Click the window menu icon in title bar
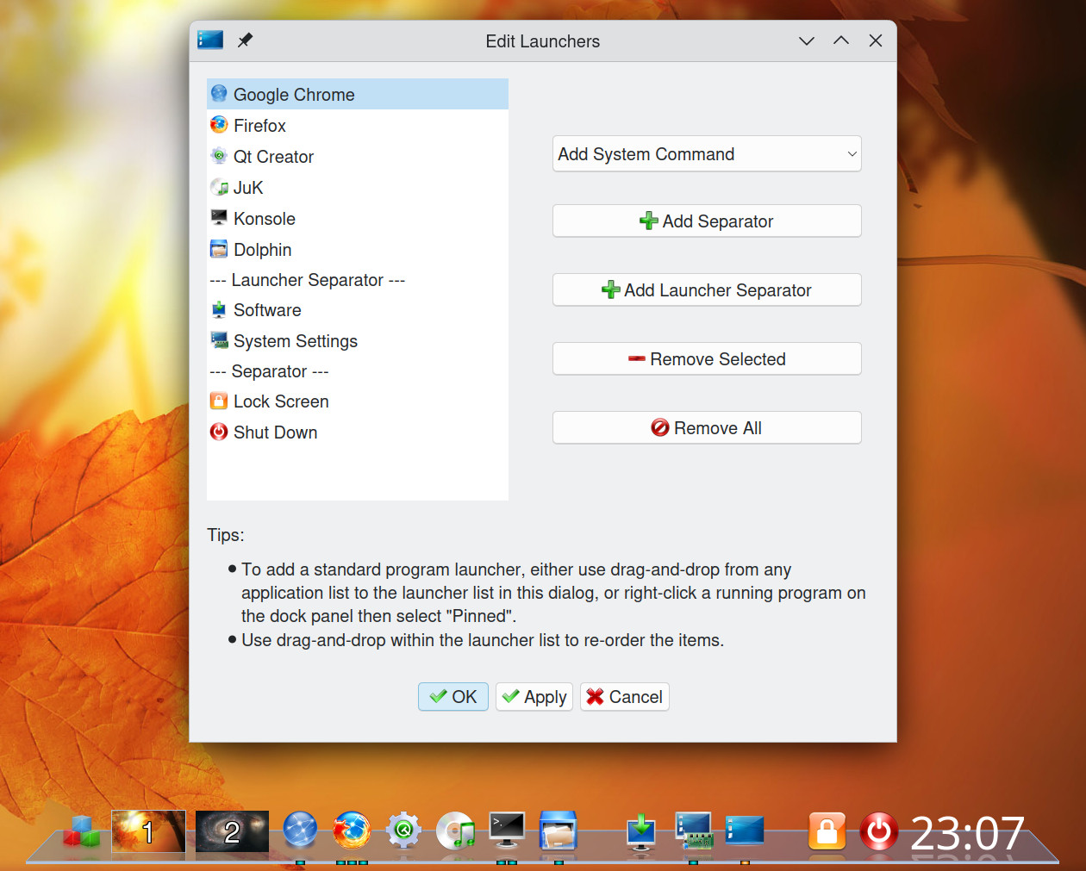 [210, 40]
